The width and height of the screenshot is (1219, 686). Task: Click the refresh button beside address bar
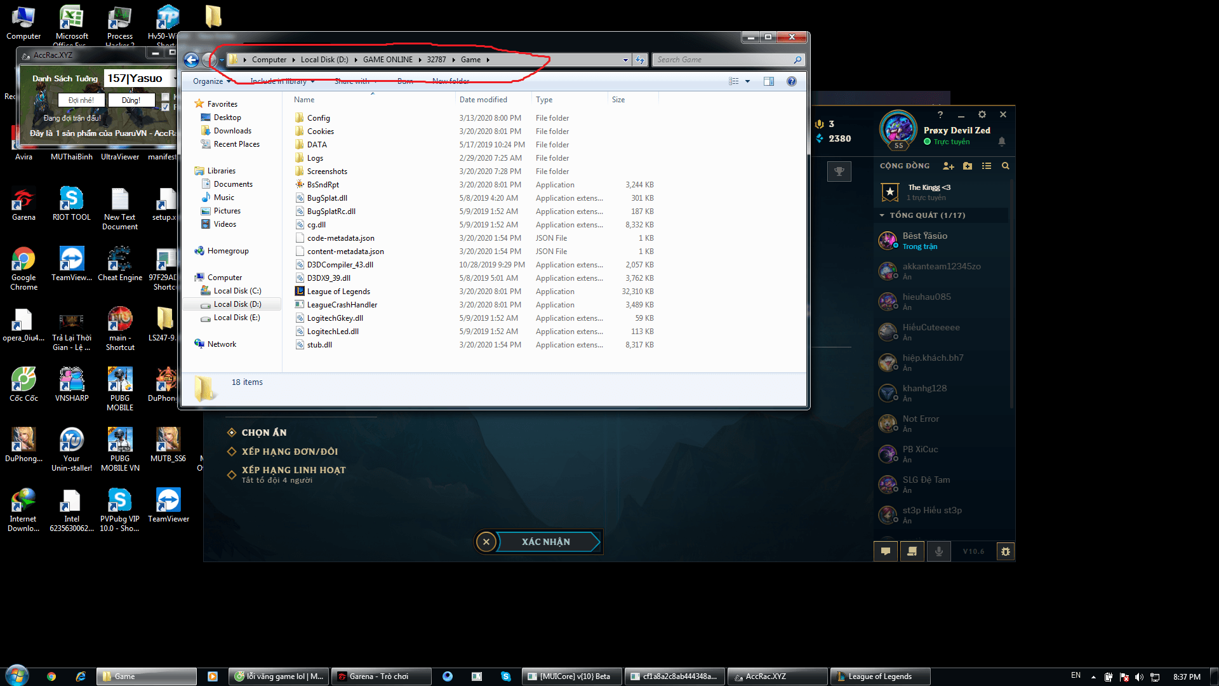pyautogui.click(x=640, y=60)
